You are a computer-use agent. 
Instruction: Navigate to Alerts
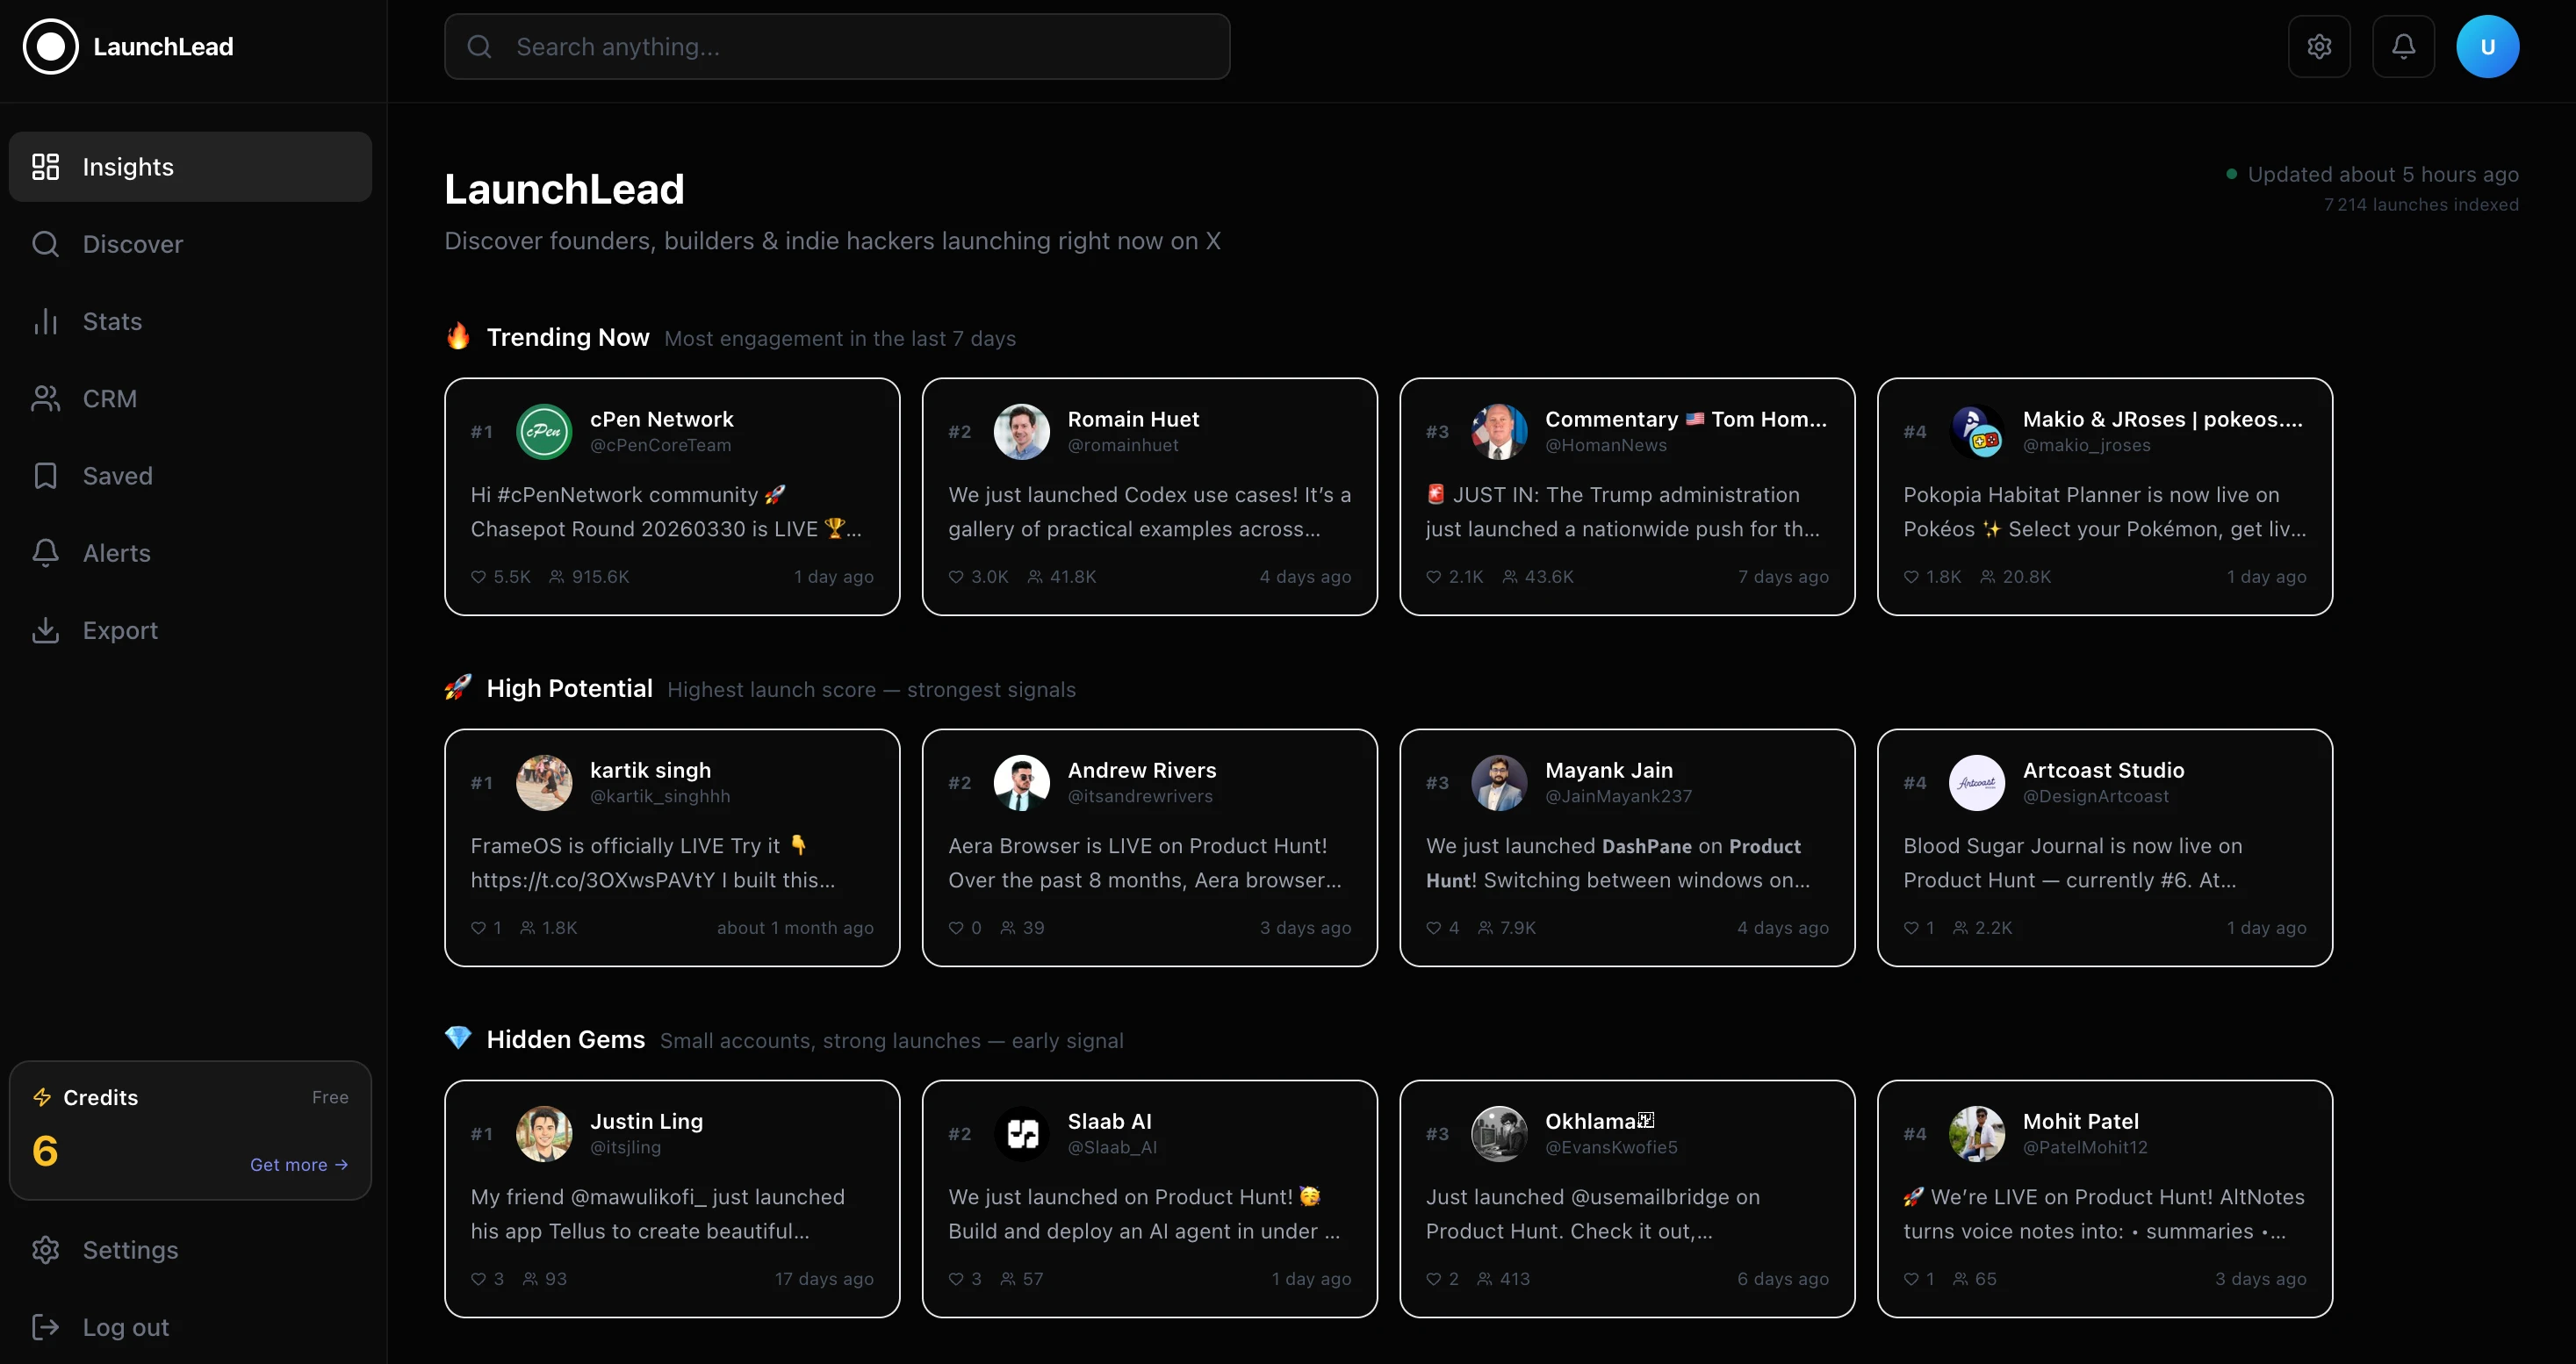(116, 553)
